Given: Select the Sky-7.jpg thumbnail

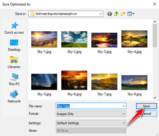Looking at the screenshot, I should pos(104,82).
